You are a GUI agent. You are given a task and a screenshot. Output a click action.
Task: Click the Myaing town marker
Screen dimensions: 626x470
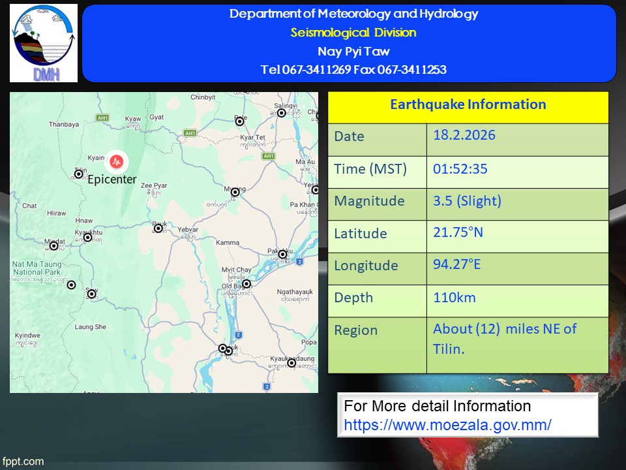[235, 192]
